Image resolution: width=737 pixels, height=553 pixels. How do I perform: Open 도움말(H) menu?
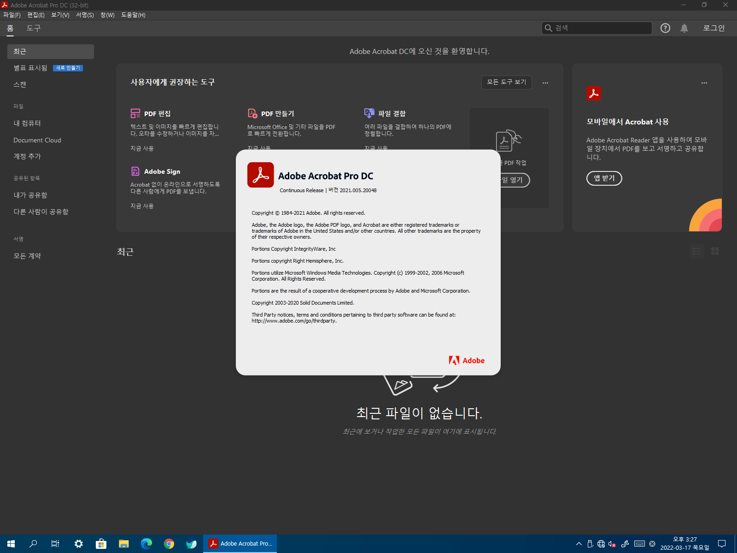(134, 15)
